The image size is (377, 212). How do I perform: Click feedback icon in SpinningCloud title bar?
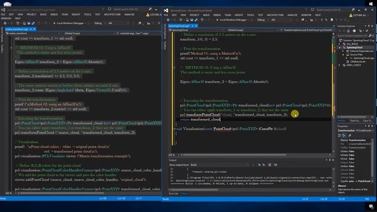coord(312,9)
